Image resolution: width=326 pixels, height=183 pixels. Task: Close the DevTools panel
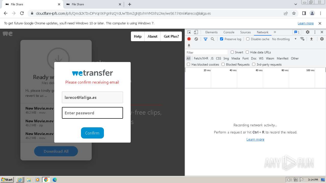coord(322,32)
